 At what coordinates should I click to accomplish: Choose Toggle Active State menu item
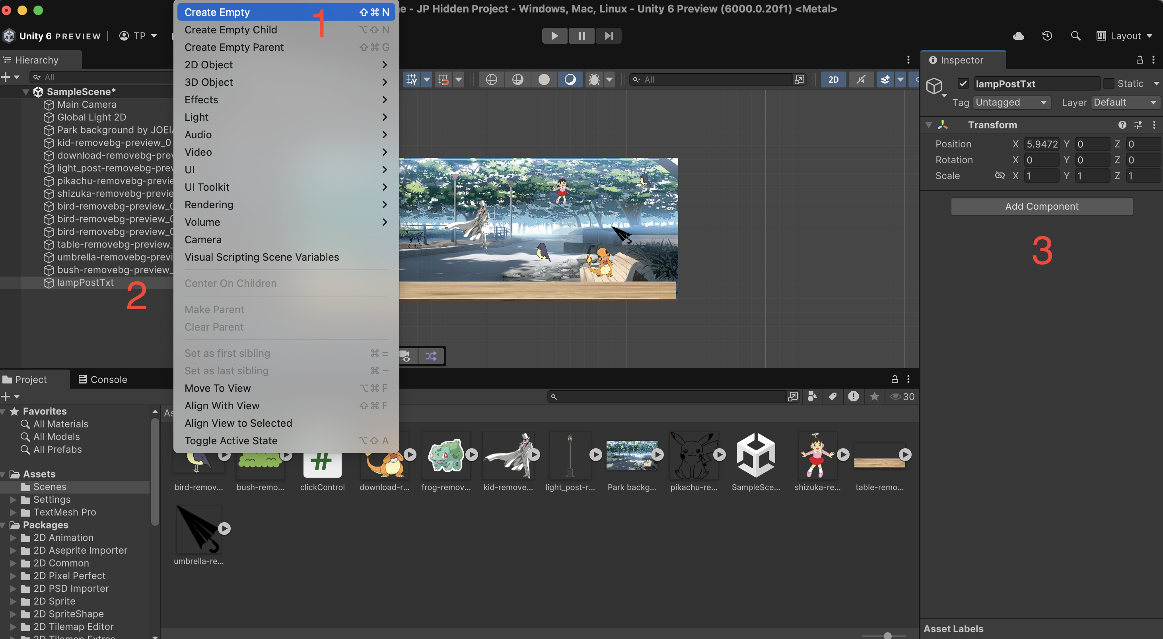286,441
